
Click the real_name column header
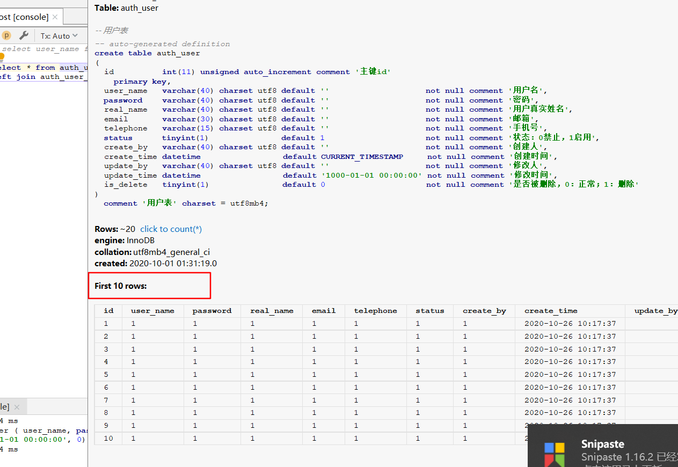tap(272, 311)
